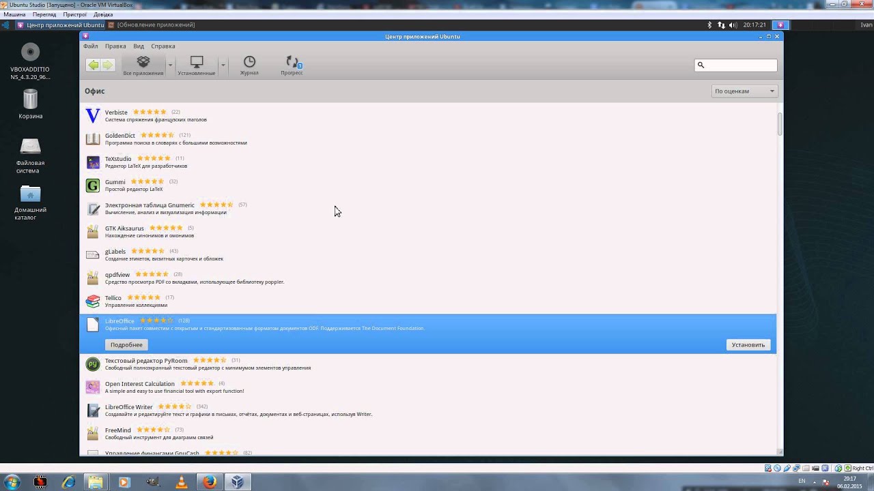The height and width of the screenshot is (491, 874).
Task: Open the Windows Start button
Action: coord(12,482)
